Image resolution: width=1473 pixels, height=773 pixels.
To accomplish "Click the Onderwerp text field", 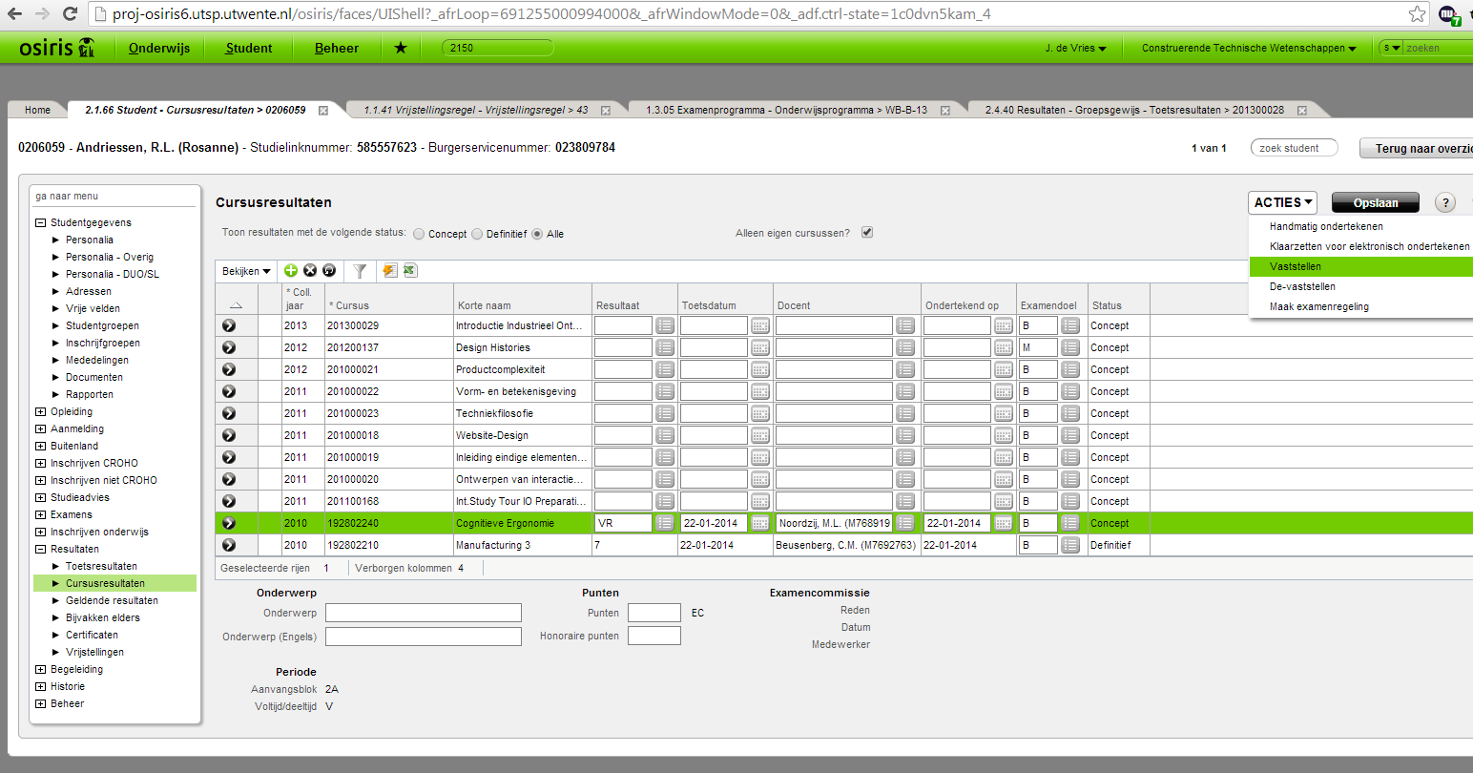I will [x=424, y=613].
